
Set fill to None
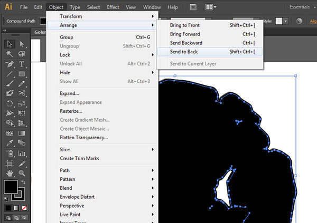point(24,208)
